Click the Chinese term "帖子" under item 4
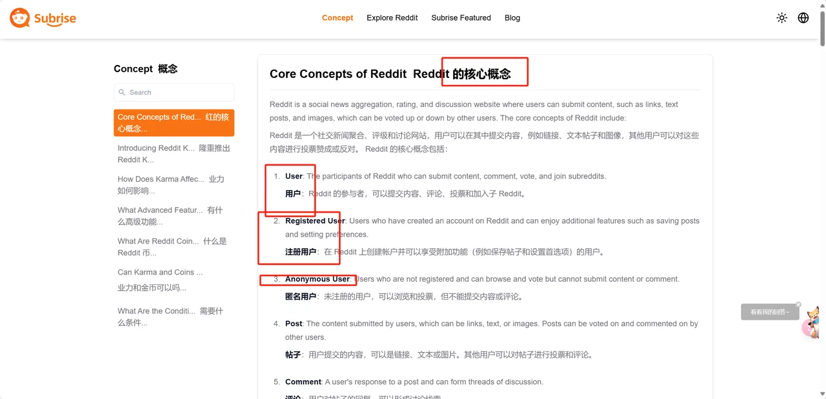This screenshot has width=826, height=399. (293, 355)
